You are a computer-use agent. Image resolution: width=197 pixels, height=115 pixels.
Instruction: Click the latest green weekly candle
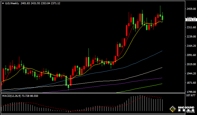(163, 18)
